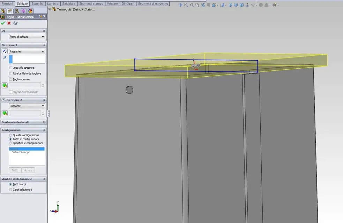Collapse the Configurazioni section
The width and height of the screenshot is (343, 223).
point(44,130)
